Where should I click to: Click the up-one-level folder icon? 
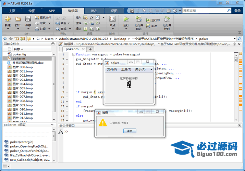pos(16,39)
